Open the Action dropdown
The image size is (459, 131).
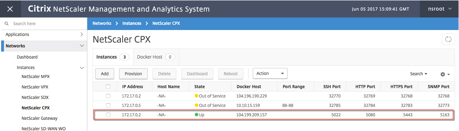point(270,74)
